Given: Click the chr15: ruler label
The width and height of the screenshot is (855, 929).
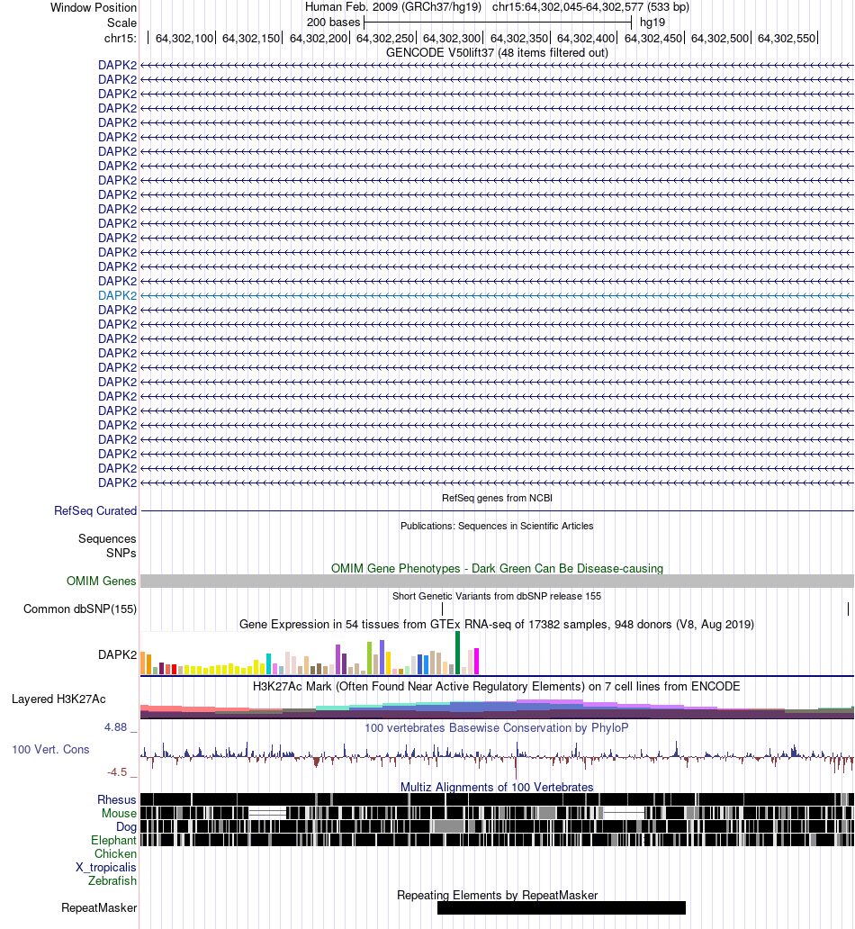Looking at the screenshot, I should pos(121,39).
